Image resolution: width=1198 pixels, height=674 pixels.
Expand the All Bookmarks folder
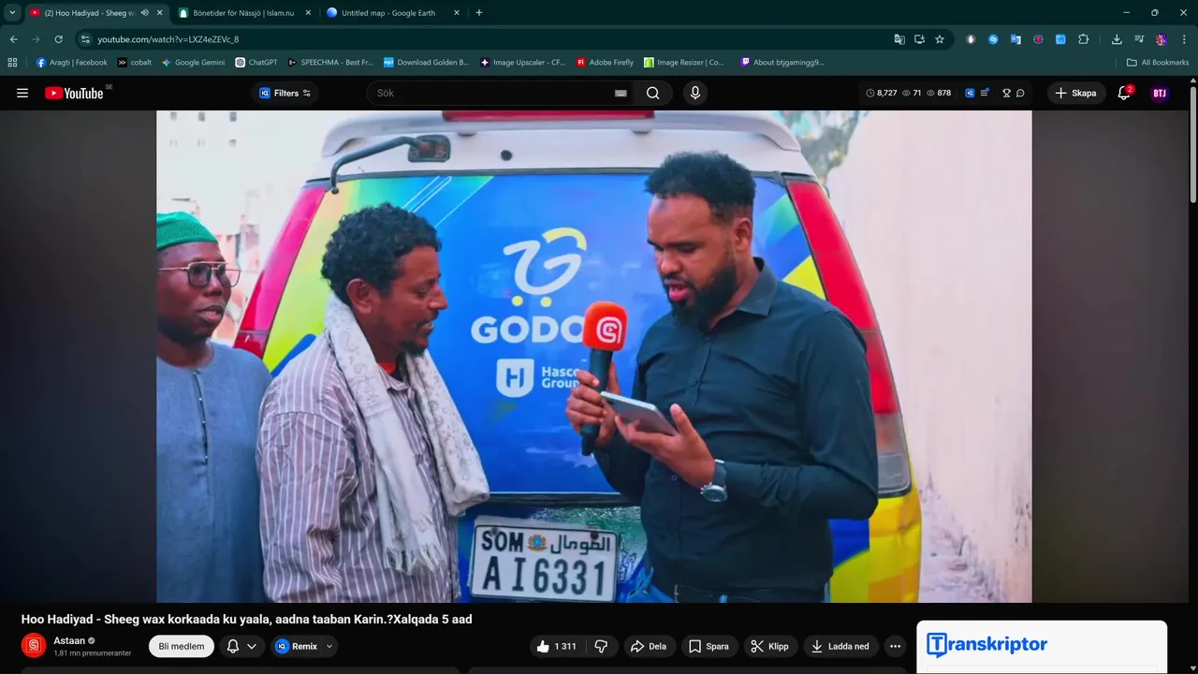point(1158,63)
